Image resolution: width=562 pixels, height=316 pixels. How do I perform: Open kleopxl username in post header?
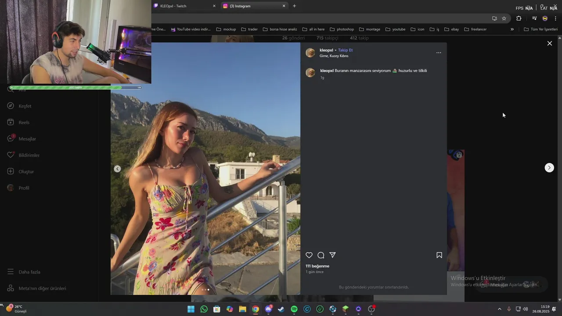[326, 50]
